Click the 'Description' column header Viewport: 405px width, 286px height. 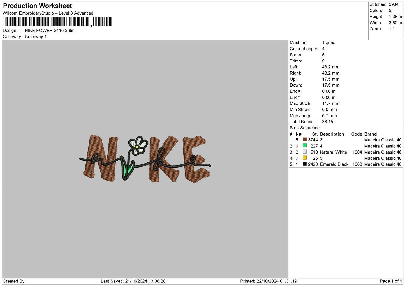tap(332, 134)
